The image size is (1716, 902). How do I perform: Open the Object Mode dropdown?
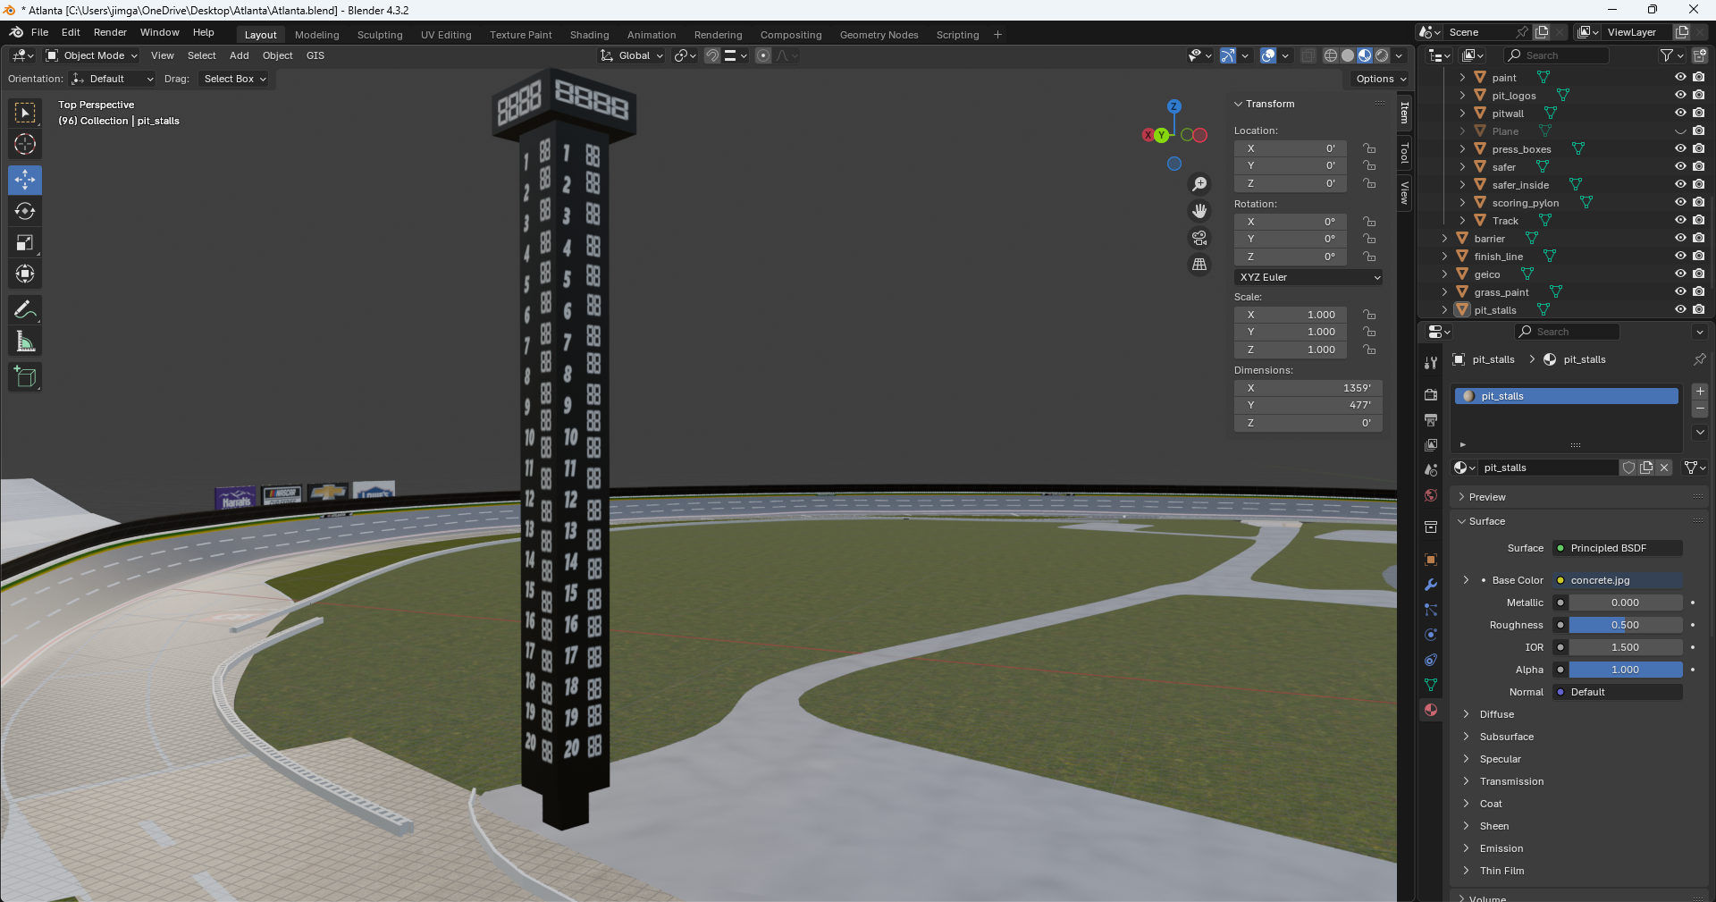(92, 55)
